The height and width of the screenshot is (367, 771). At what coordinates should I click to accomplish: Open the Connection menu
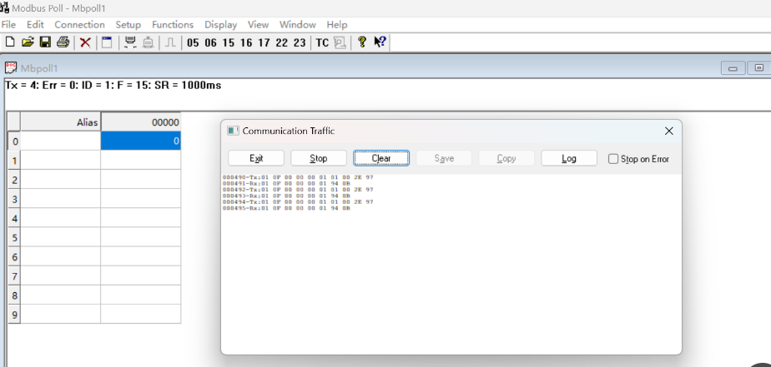[x=79, y=24]
